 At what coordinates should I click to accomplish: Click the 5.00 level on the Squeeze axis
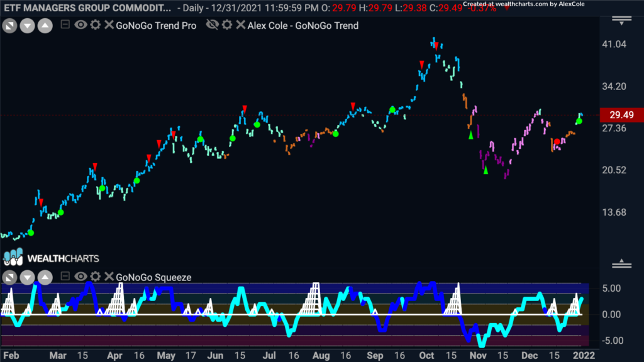click(611, 288)
